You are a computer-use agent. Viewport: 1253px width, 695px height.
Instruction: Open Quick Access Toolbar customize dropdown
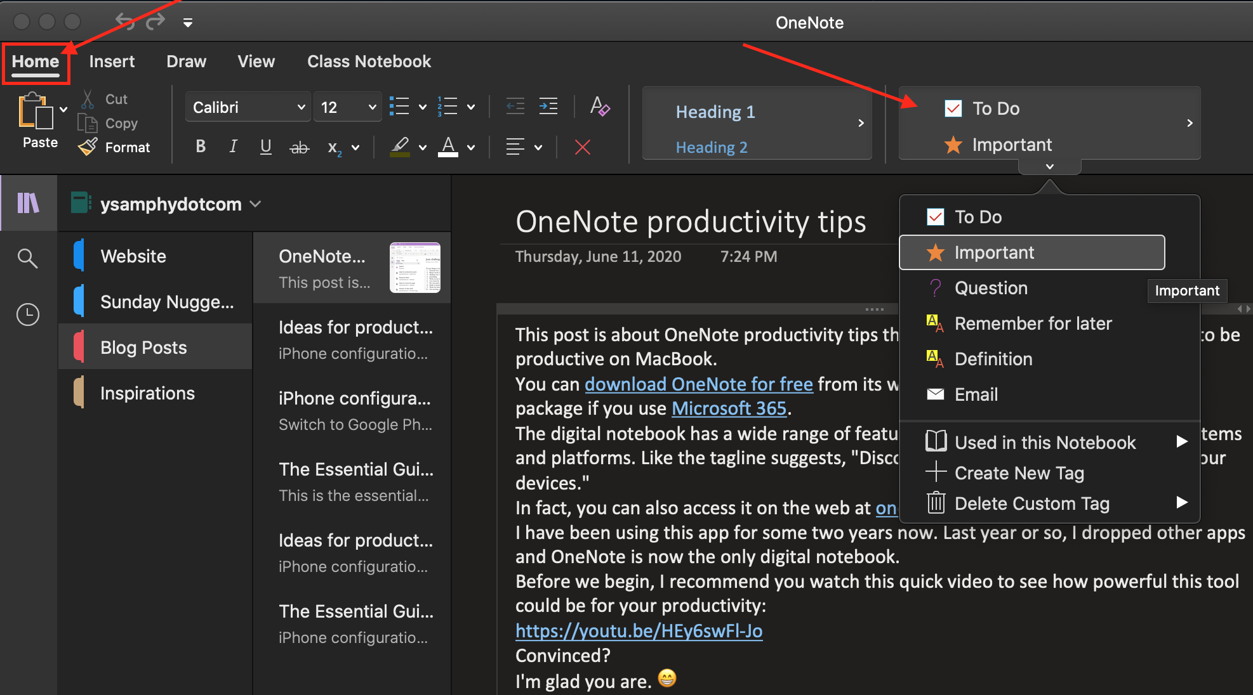tap(188, 22)
